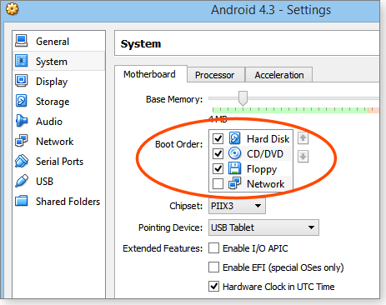386x305 pixels.
Task: Click the Base Memory slider handle
Action: click(243, 98)
